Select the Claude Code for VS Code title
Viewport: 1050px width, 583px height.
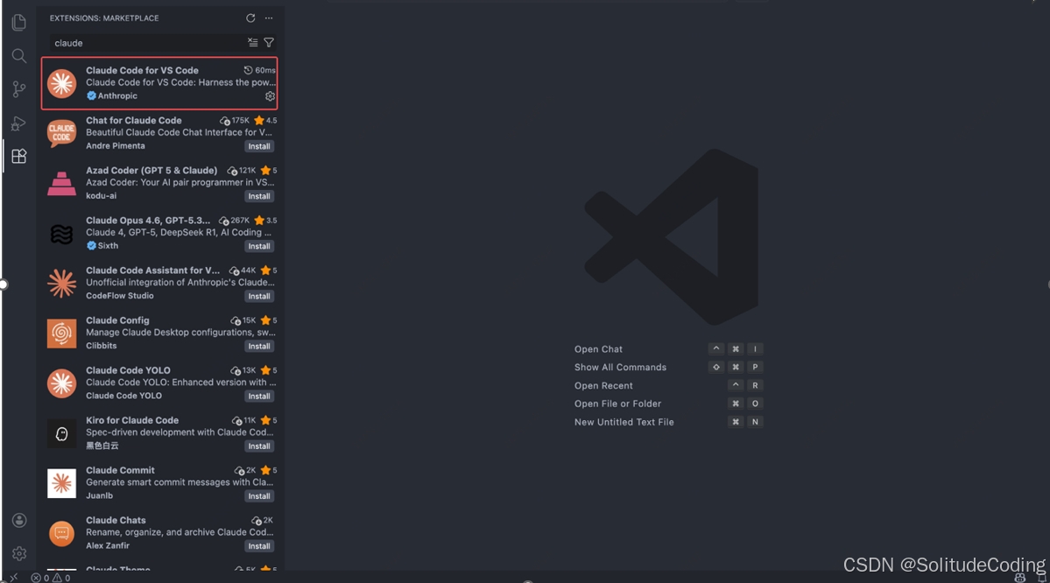142,70
